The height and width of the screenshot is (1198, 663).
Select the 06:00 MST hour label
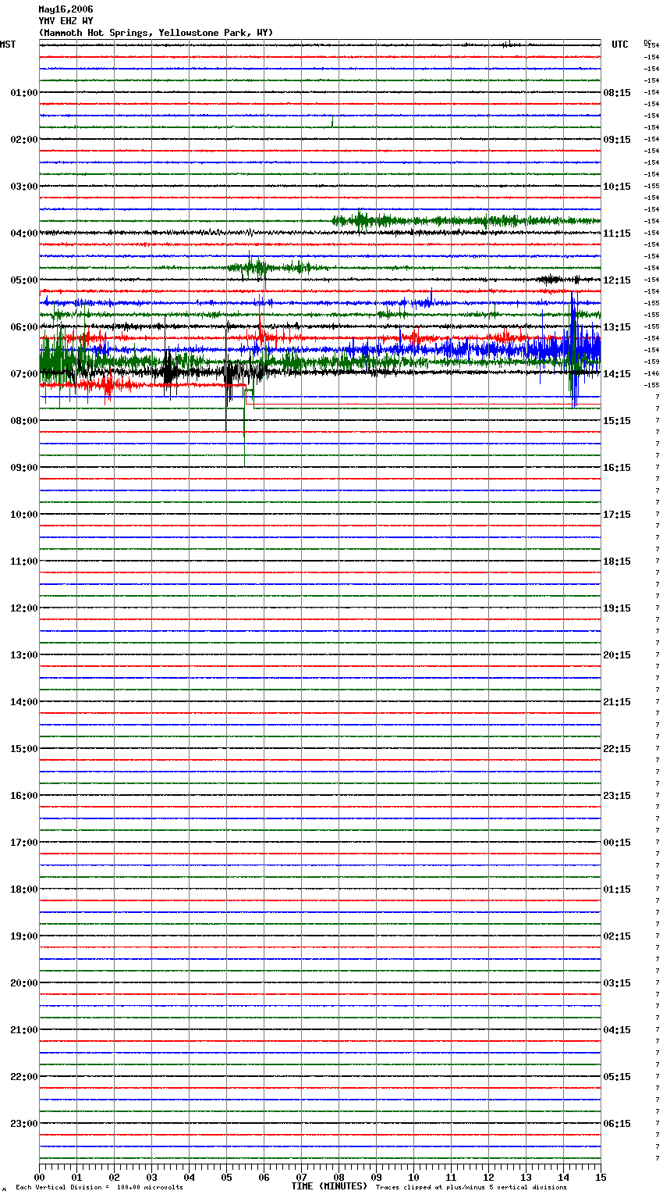(x=24, y=327)
